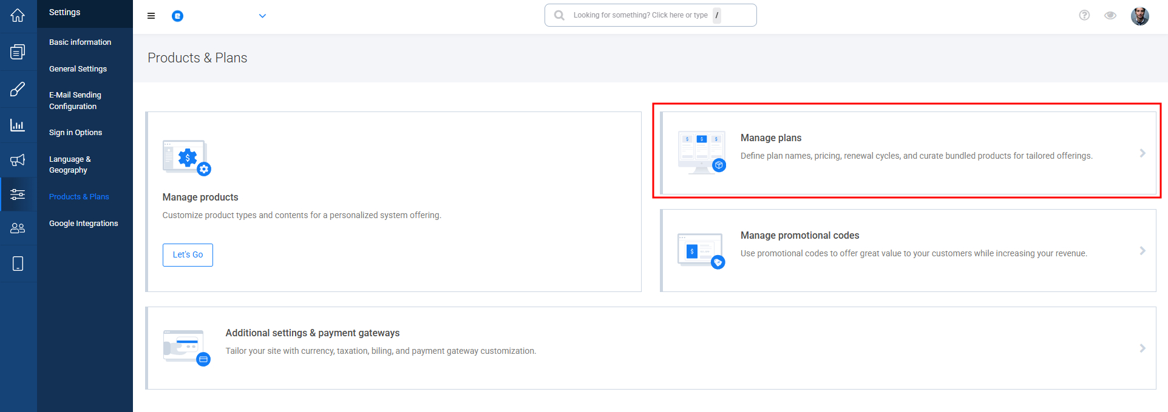Open the pages icon in left rail

18,52
